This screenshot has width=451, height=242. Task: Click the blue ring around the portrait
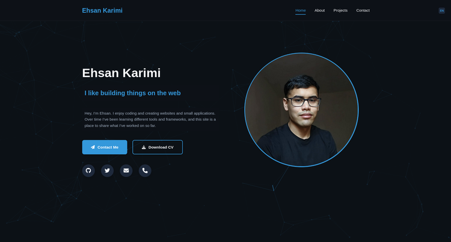pyautogui.click(x=301, y=53)
